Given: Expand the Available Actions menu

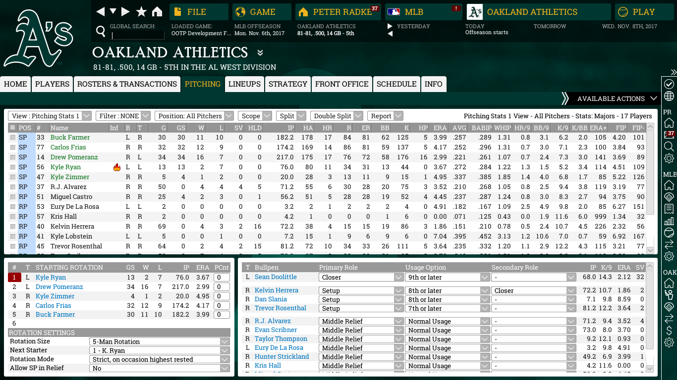Looking at the screenshot, I should [x=617, y=98].
